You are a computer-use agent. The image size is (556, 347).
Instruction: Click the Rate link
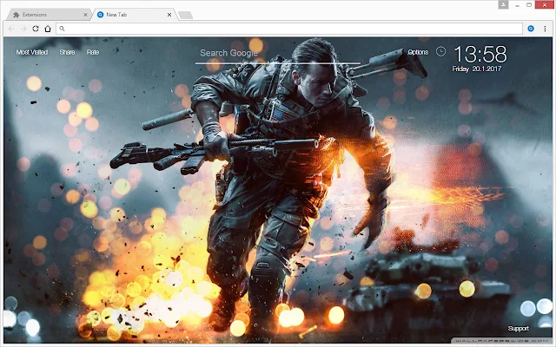point(93,52)
